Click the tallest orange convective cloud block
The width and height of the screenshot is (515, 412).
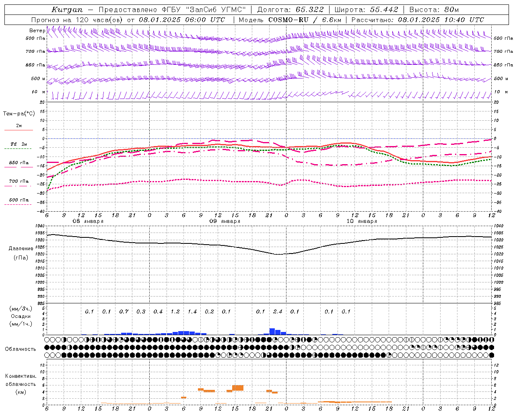(238, 388)
